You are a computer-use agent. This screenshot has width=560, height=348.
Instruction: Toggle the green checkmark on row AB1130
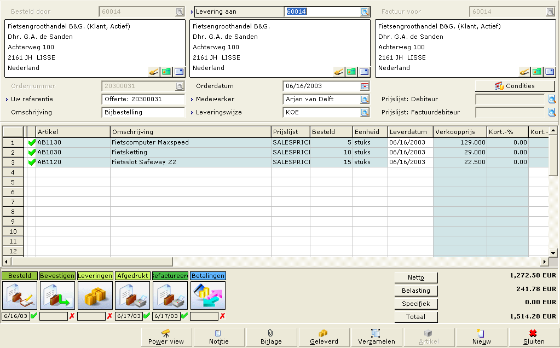tap(32, 142)
